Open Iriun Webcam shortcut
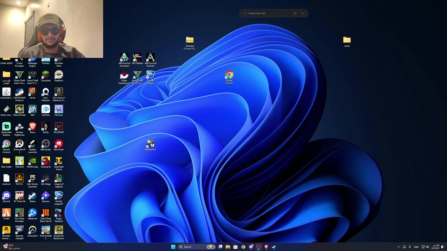 [x=45, y=94]
